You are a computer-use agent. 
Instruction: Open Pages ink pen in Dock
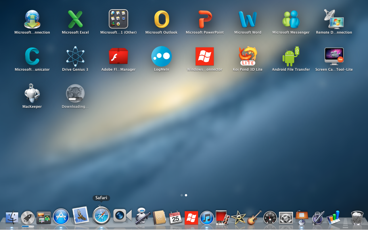318,218
